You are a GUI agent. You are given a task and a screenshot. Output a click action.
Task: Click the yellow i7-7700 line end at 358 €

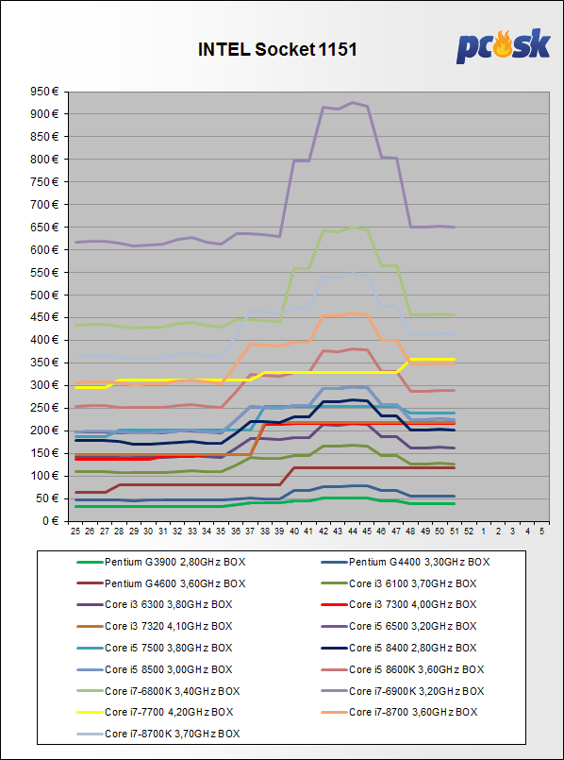[x=454, y=359]
